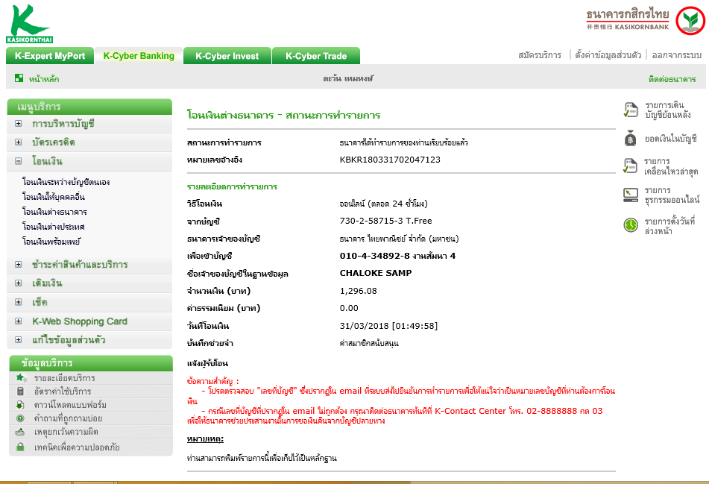Open the ติดต่อธนาคาร contact link
The height and width of the screenshot is (484, 709).
(672, 79)
